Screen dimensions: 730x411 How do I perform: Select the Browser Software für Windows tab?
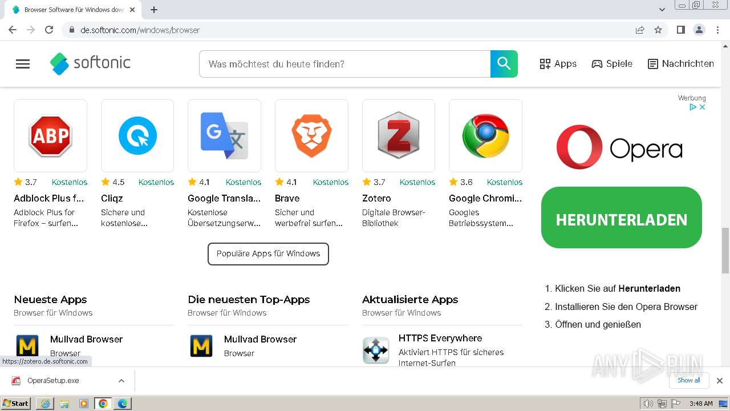coord(73,10)
